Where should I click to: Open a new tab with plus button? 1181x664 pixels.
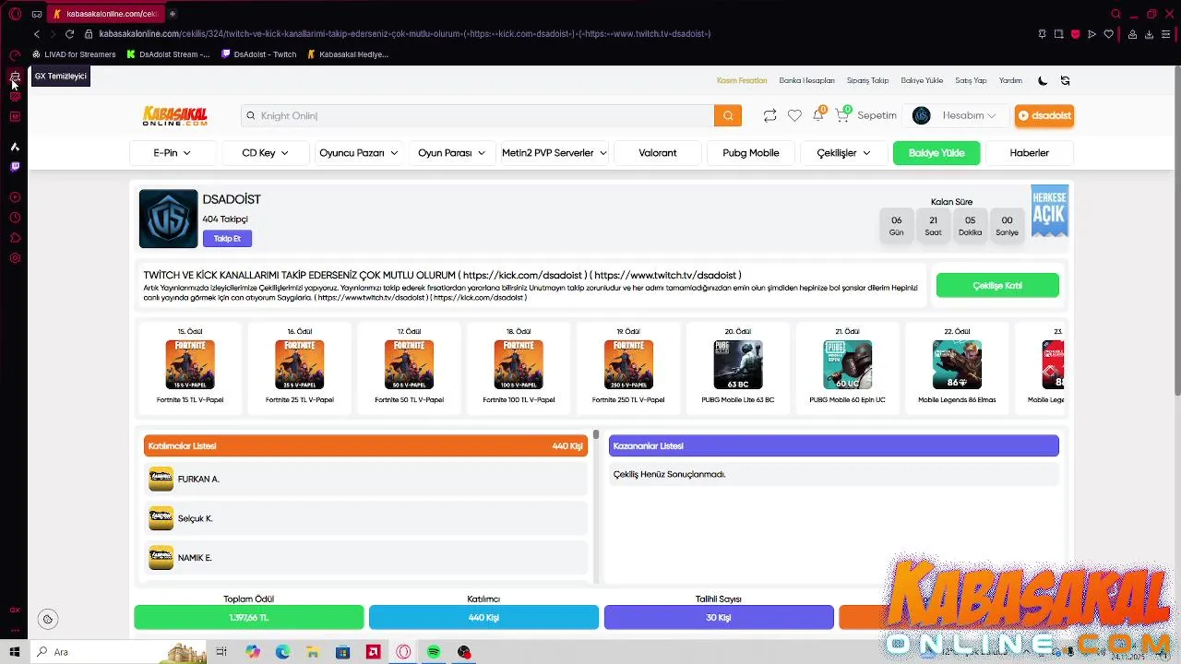[172, 14]
